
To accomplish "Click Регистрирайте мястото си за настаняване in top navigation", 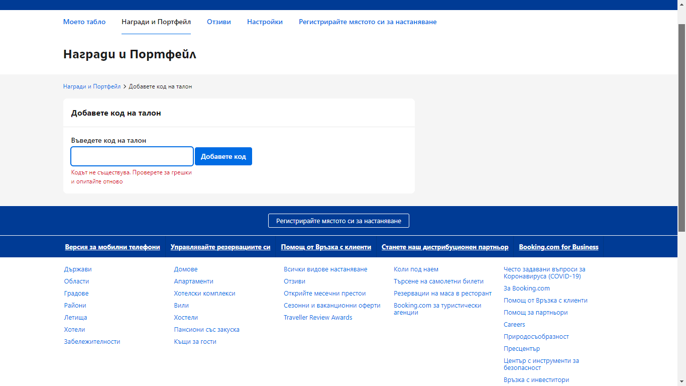I will (368, 22).
